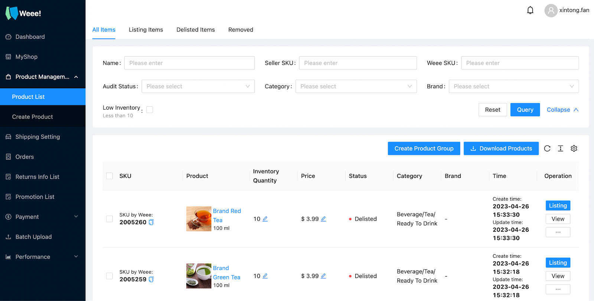Check the row for SKU 2005260
This screenshot has height=301, width=594.
point(110,219)
